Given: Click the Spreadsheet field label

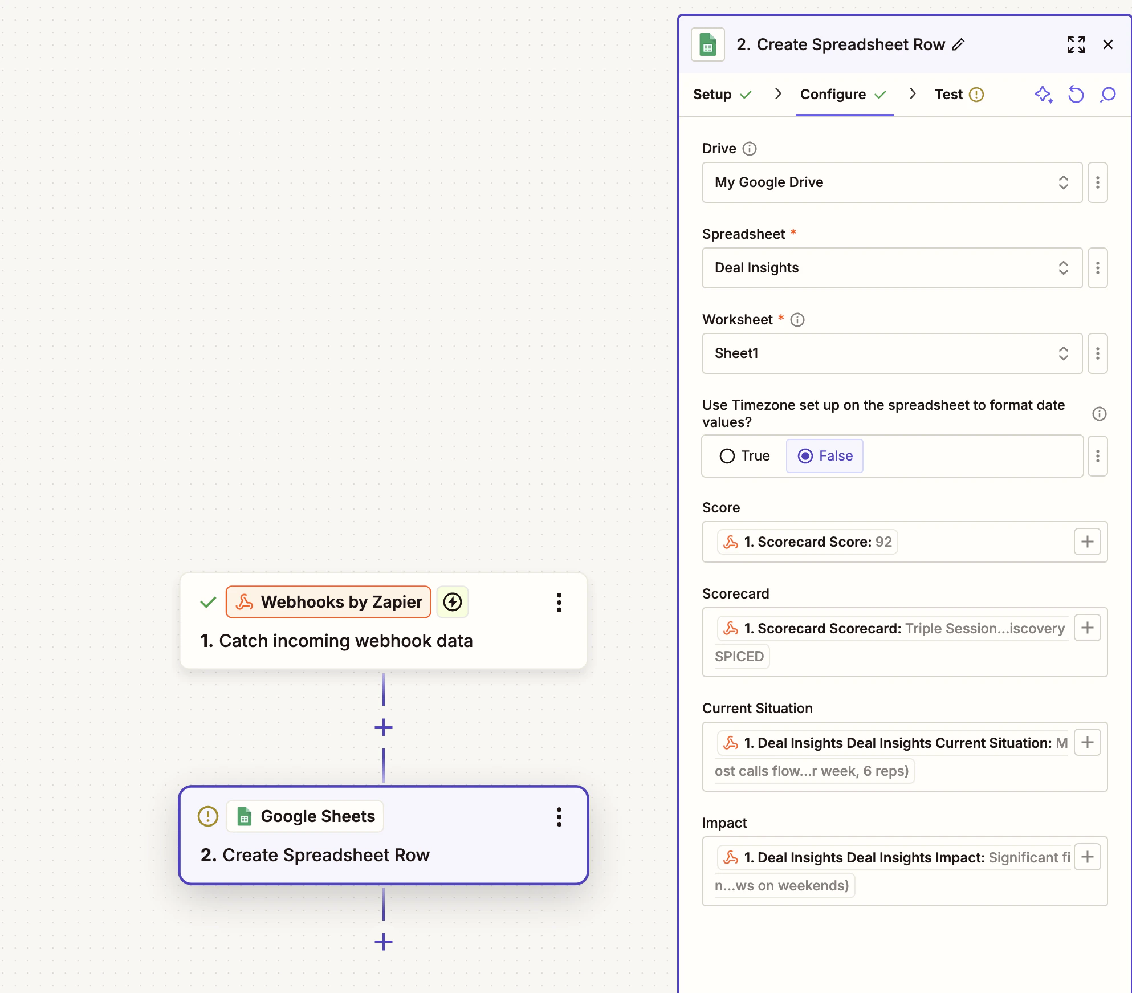Looking at the screenshot, I should click(743, 234).
